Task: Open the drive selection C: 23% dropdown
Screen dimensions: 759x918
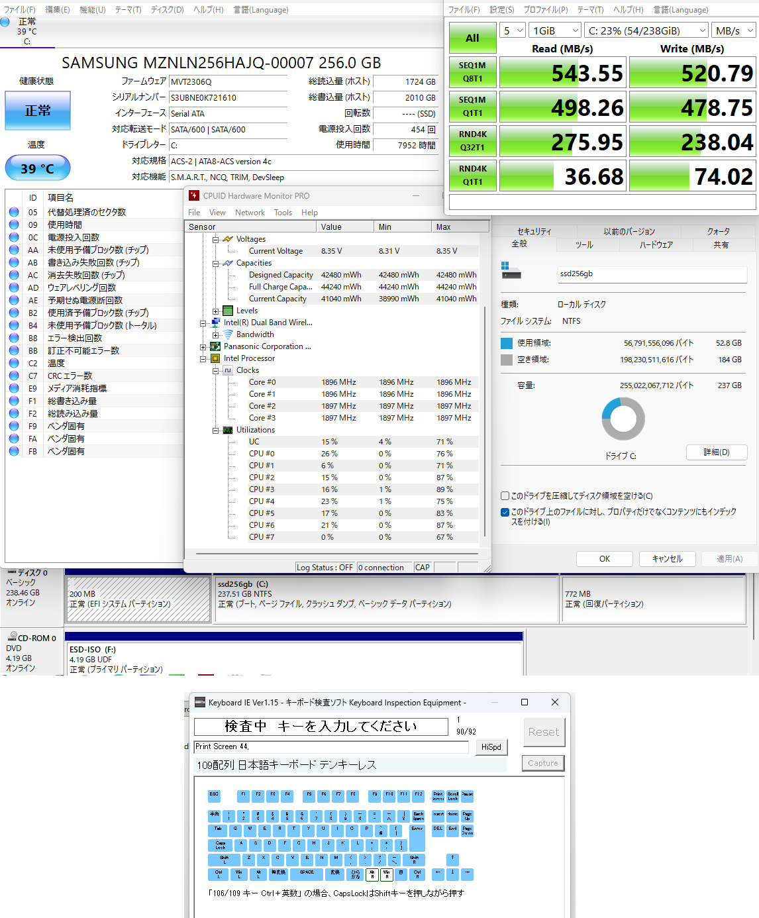Action: click(647, 30)
